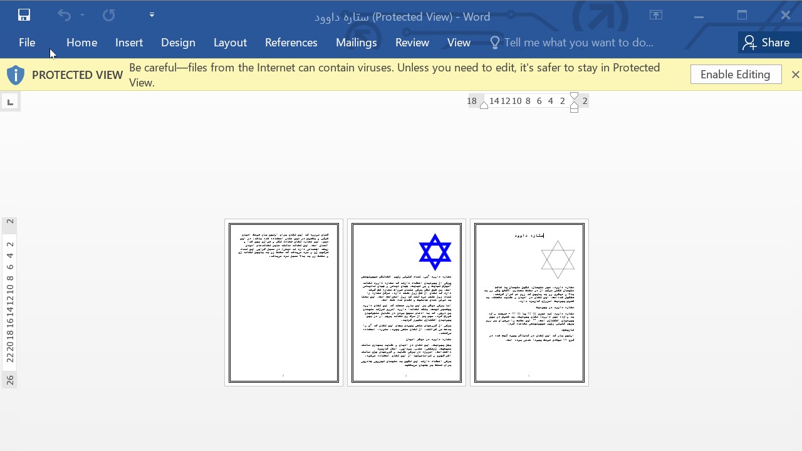Switch to the Home tab

(81, 43)
